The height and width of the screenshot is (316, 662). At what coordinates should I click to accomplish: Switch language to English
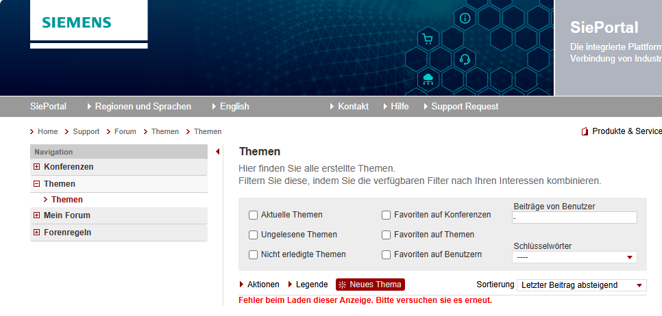click(x=230, y=107)
